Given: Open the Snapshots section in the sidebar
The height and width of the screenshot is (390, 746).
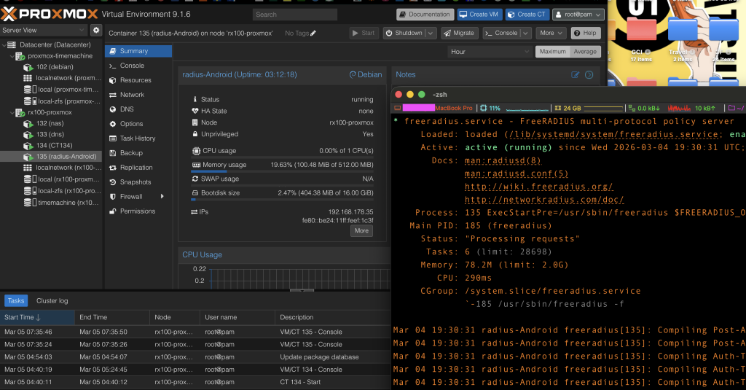Looking at the screenshot, I should (136, 182).
